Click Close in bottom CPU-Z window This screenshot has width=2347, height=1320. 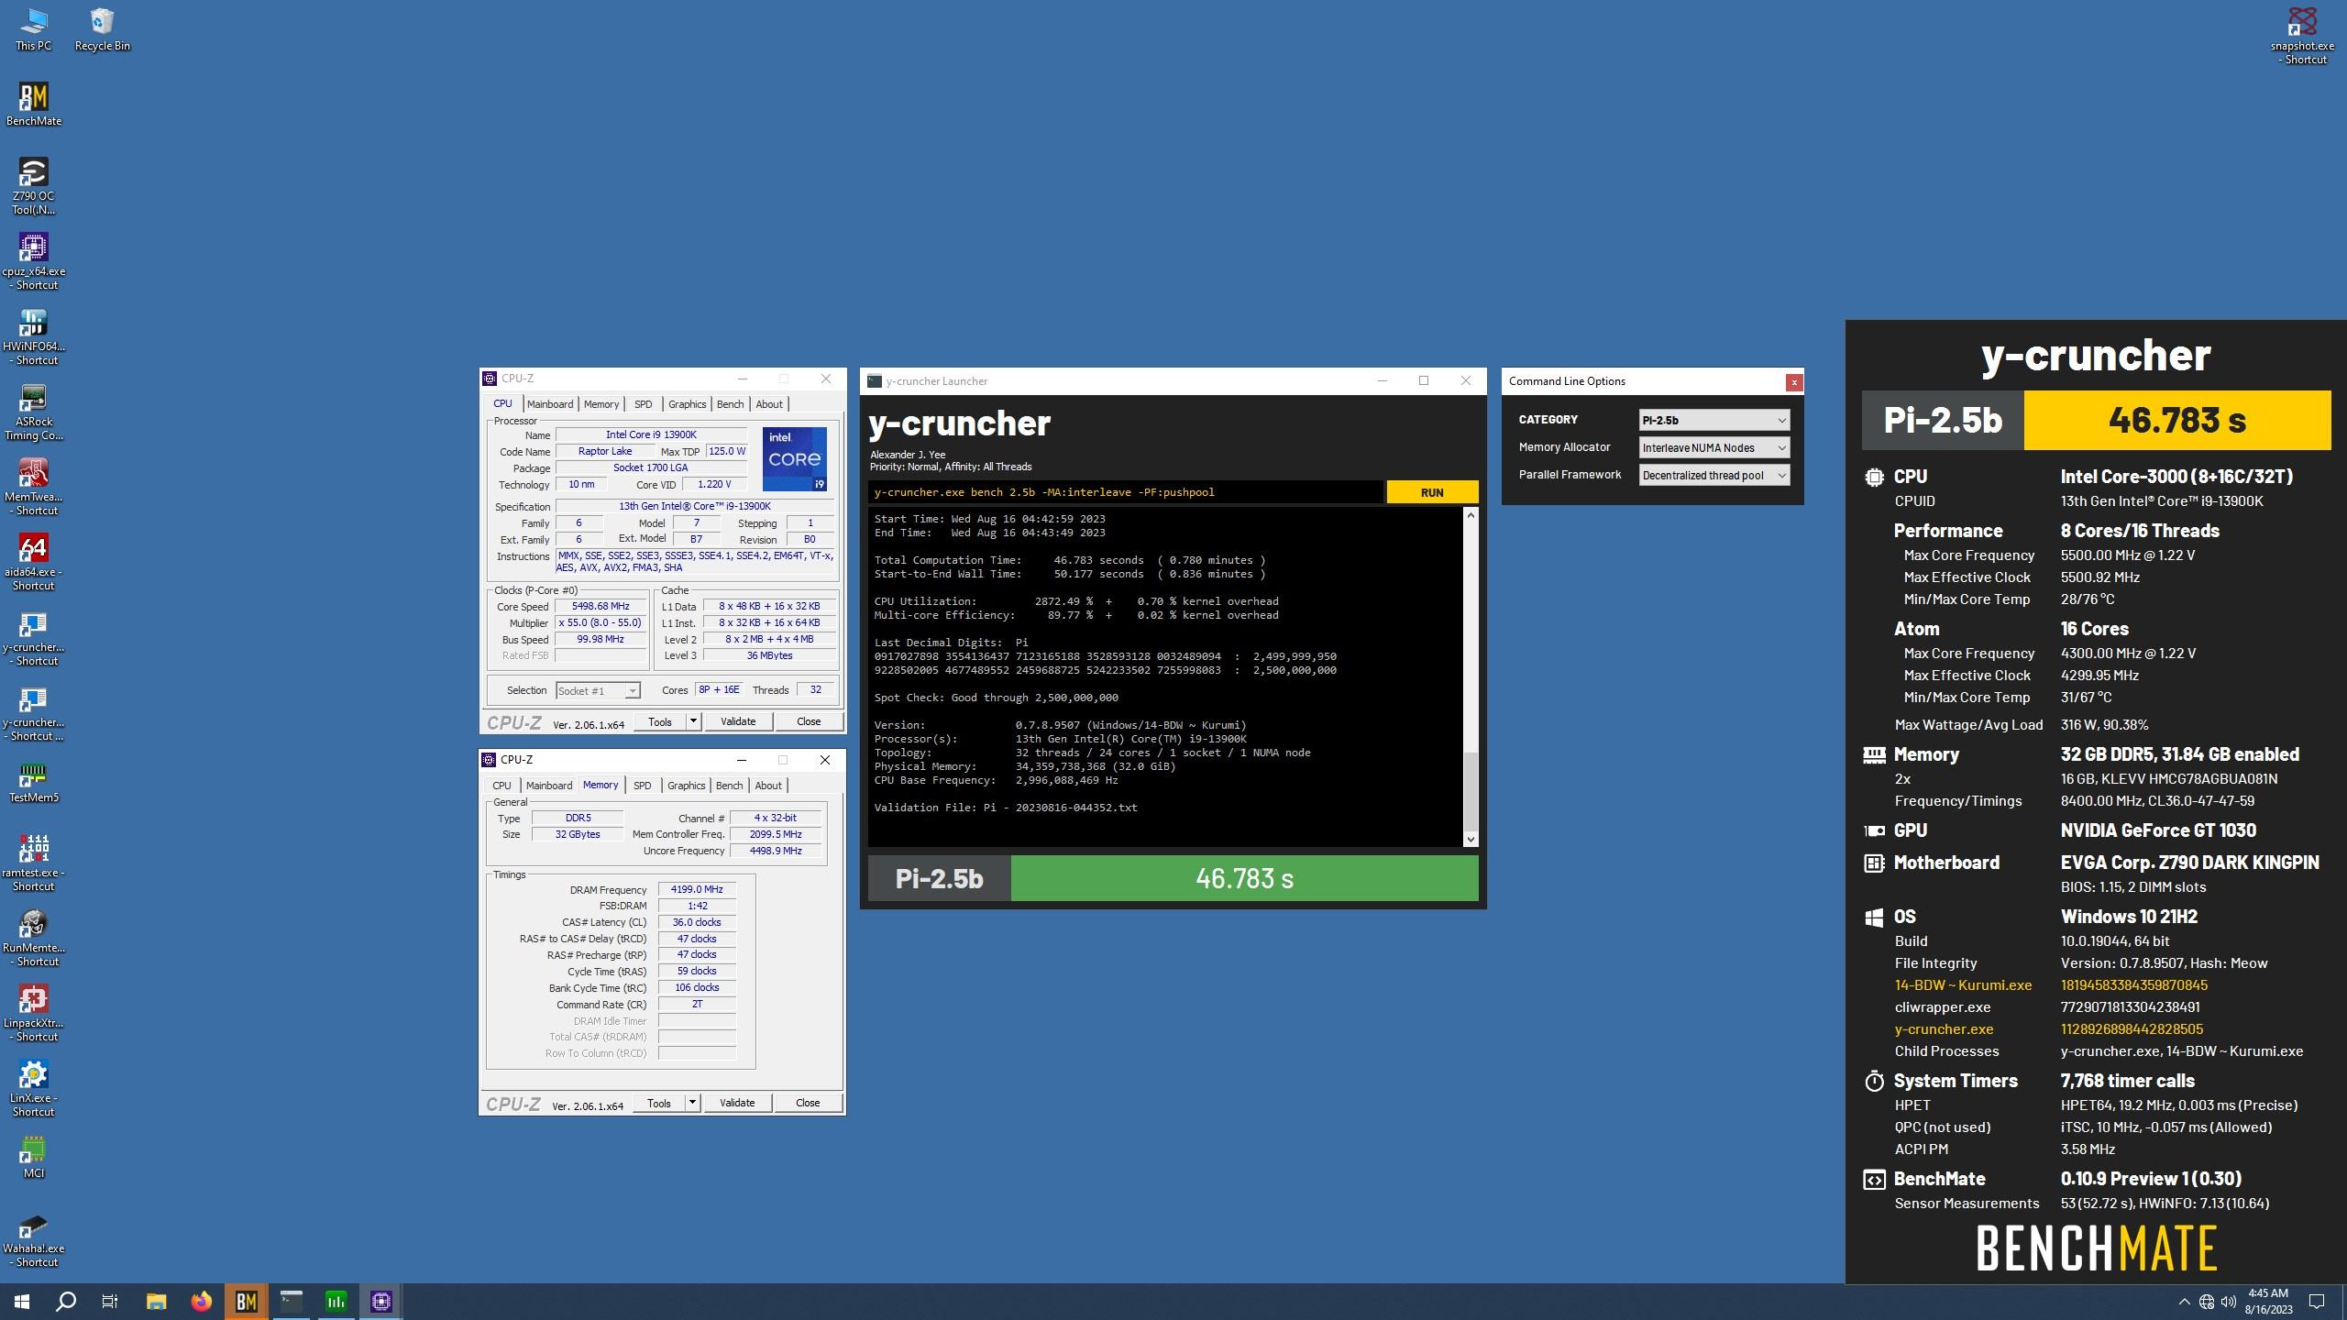coord(808,1103)
